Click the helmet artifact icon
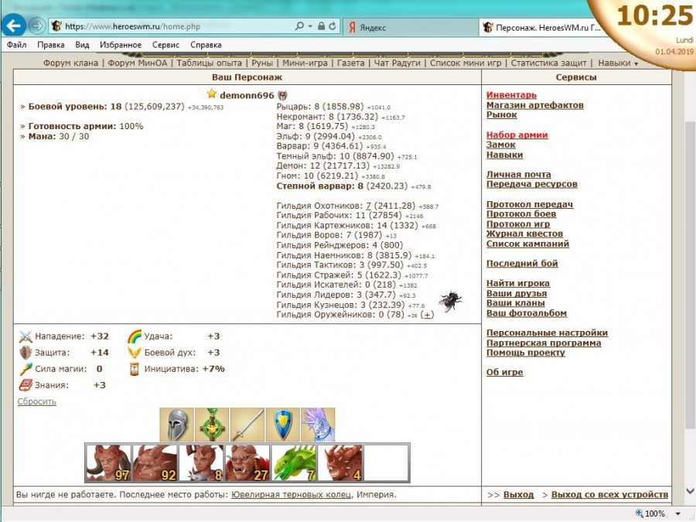 pyautogui.click(x=176, y=425)
